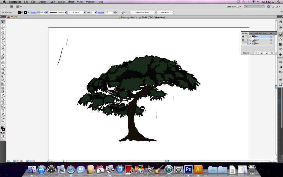Select the Zoom tool in toolbox
The width and height of the screenshot is (283, 177).
click(x=3, y=121)
